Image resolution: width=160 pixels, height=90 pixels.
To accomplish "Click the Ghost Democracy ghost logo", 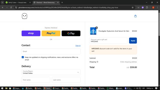I will [24, 16].
